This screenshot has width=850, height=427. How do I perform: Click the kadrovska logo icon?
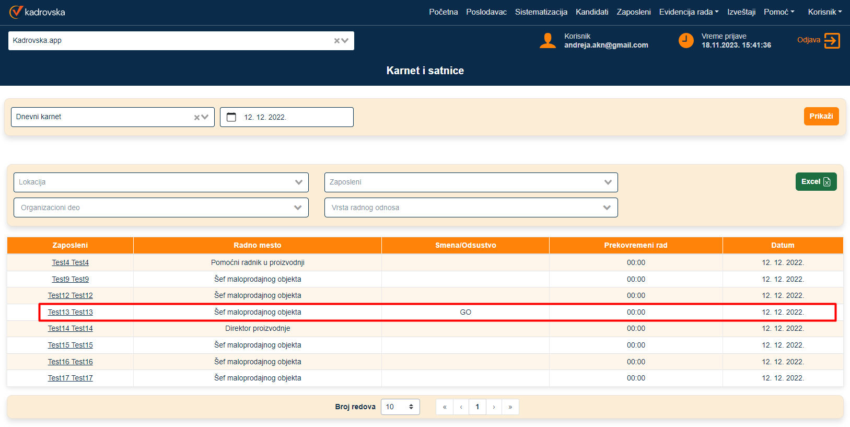tap(16, 12)
